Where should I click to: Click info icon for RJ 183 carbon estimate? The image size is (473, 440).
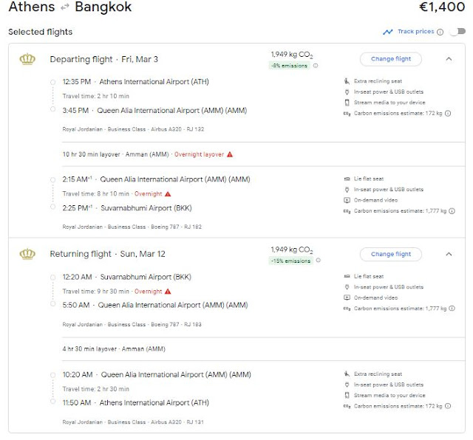[x=453, y=308]
